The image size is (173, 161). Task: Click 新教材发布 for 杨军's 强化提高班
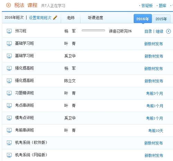tap(154, 68)
